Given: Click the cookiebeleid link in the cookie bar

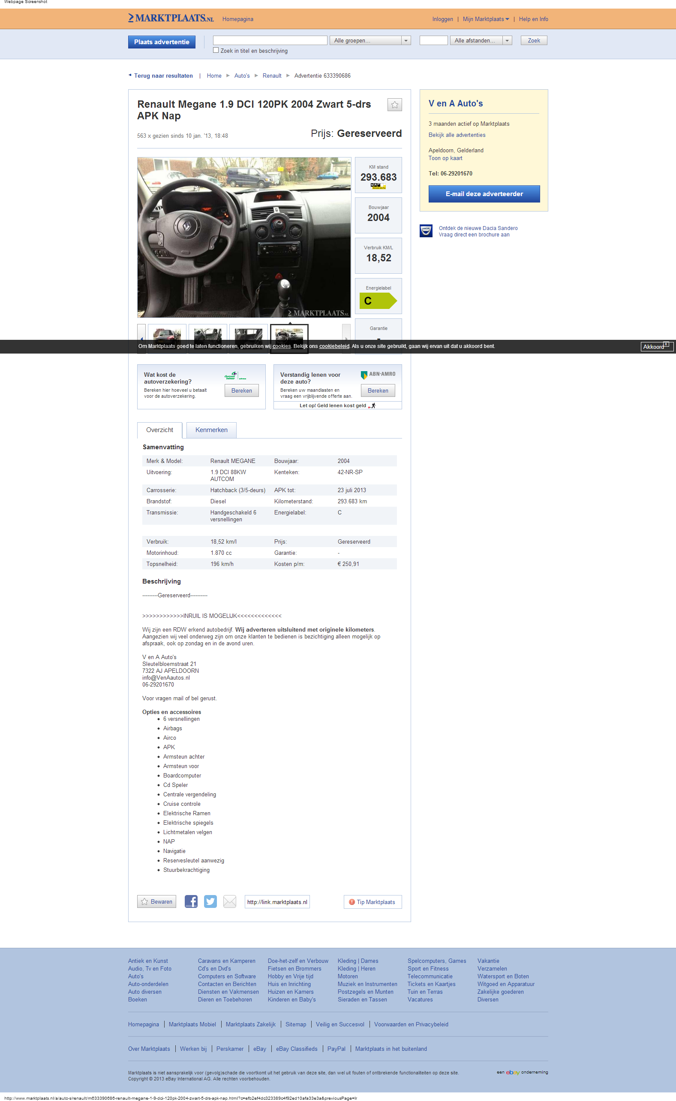Looking at the screenshot, I should pyautogui.click(x=334, y=346).
